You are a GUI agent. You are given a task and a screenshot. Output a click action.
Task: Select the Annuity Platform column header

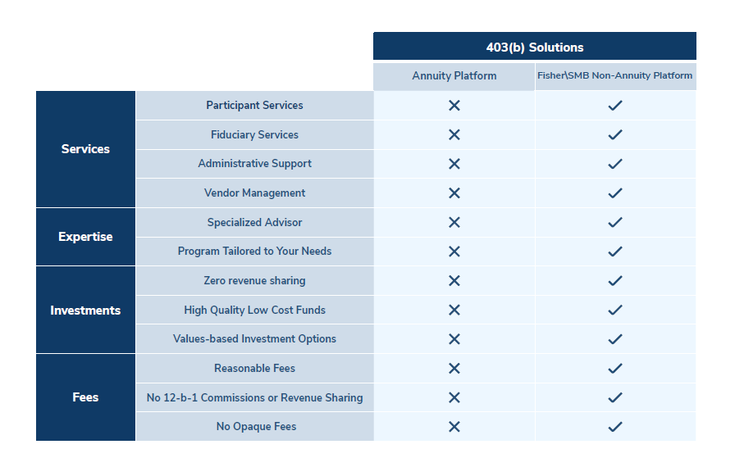[x=454, y=76]
